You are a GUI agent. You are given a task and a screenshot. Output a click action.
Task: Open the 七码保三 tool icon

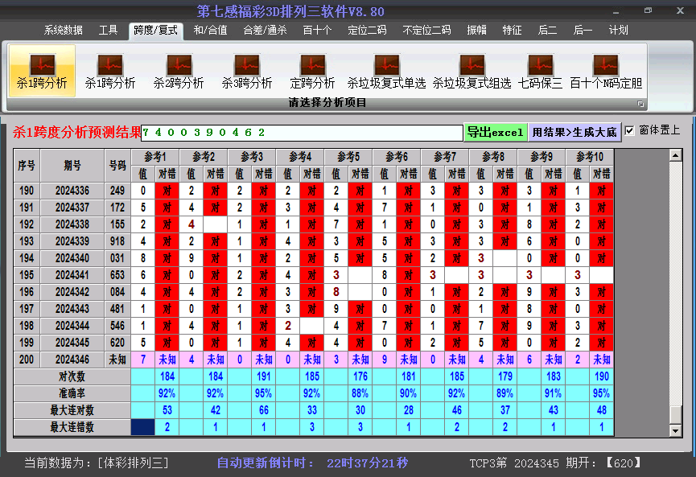coord(540,71)
